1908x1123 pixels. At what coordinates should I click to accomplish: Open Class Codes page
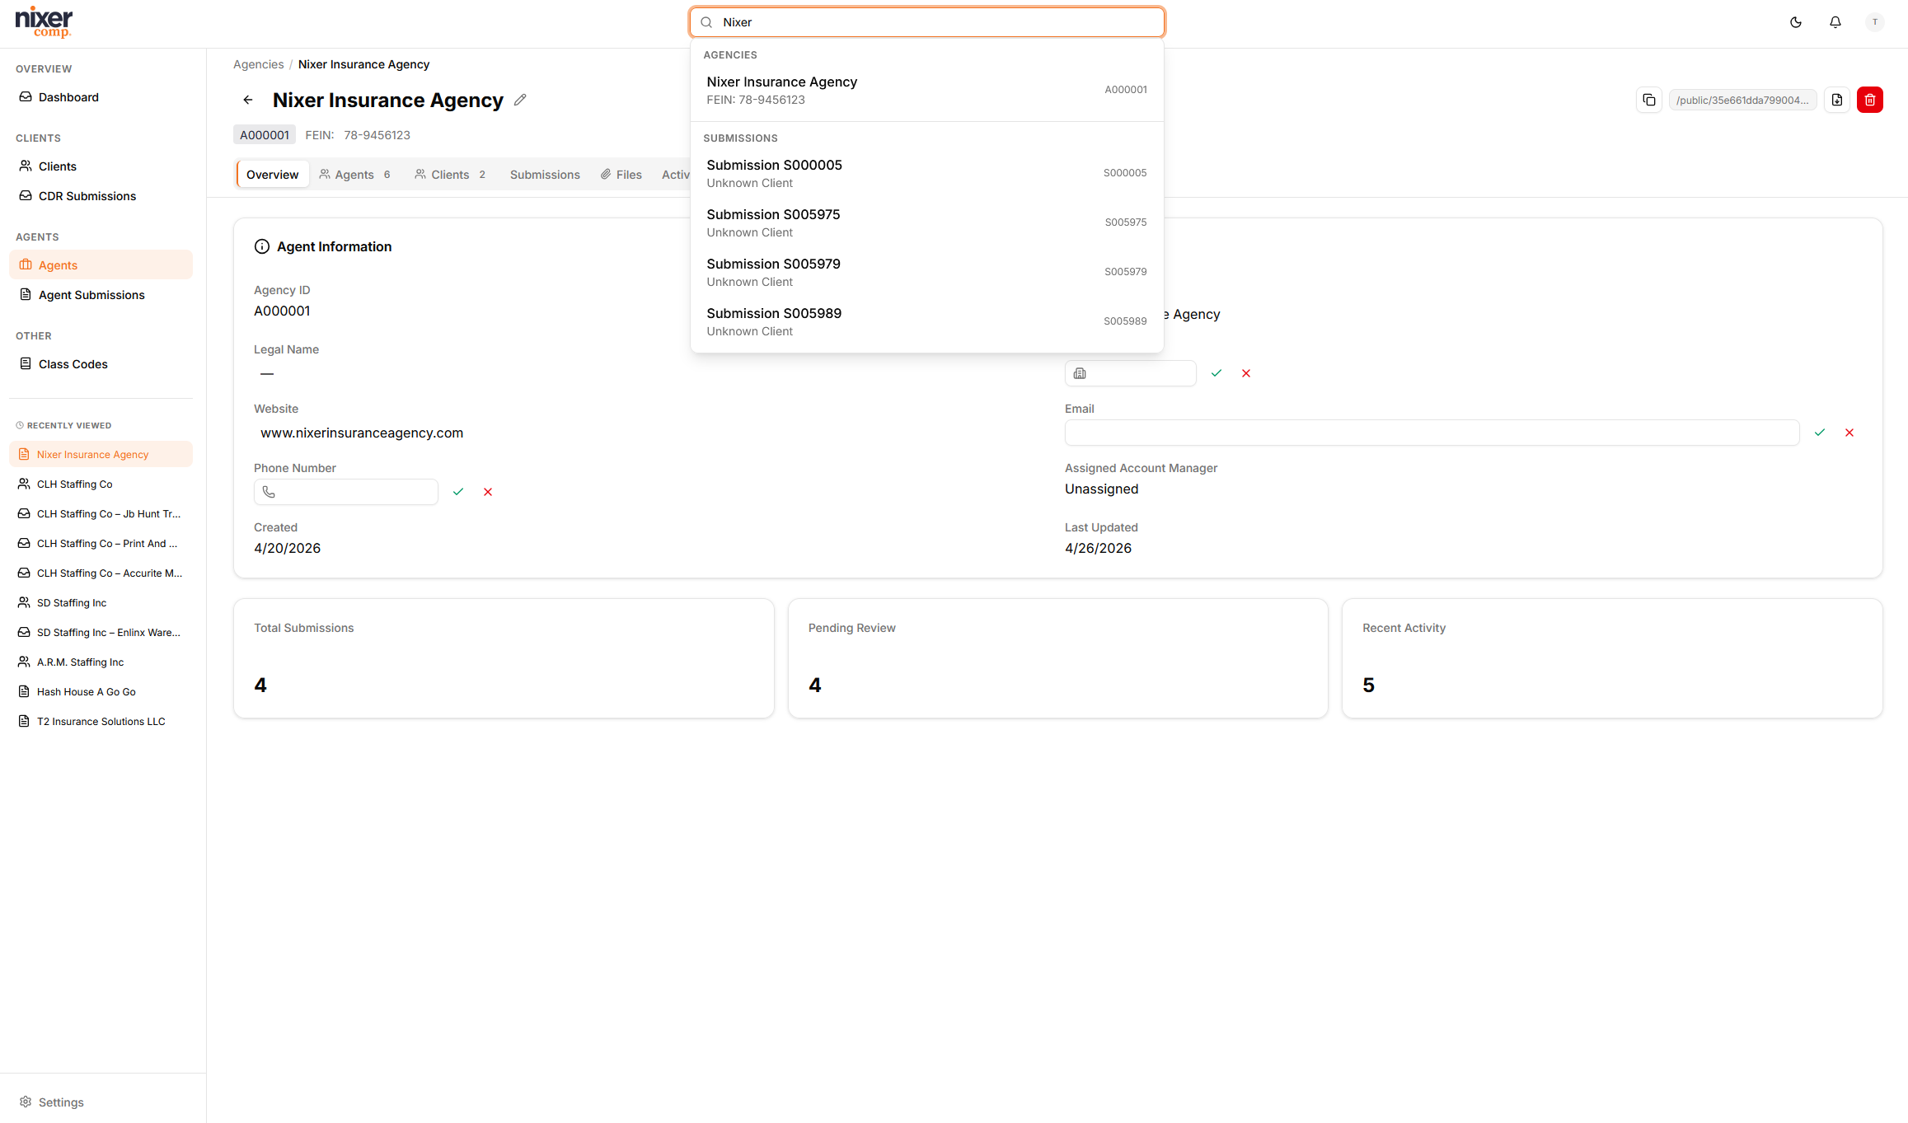pos(101,364)
